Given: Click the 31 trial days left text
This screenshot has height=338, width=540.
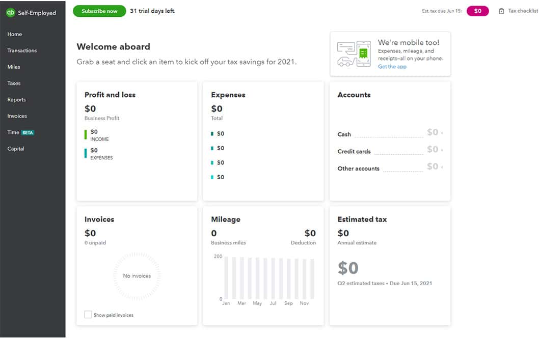Looking at the screenshot, I should click(x=152, y=11).
